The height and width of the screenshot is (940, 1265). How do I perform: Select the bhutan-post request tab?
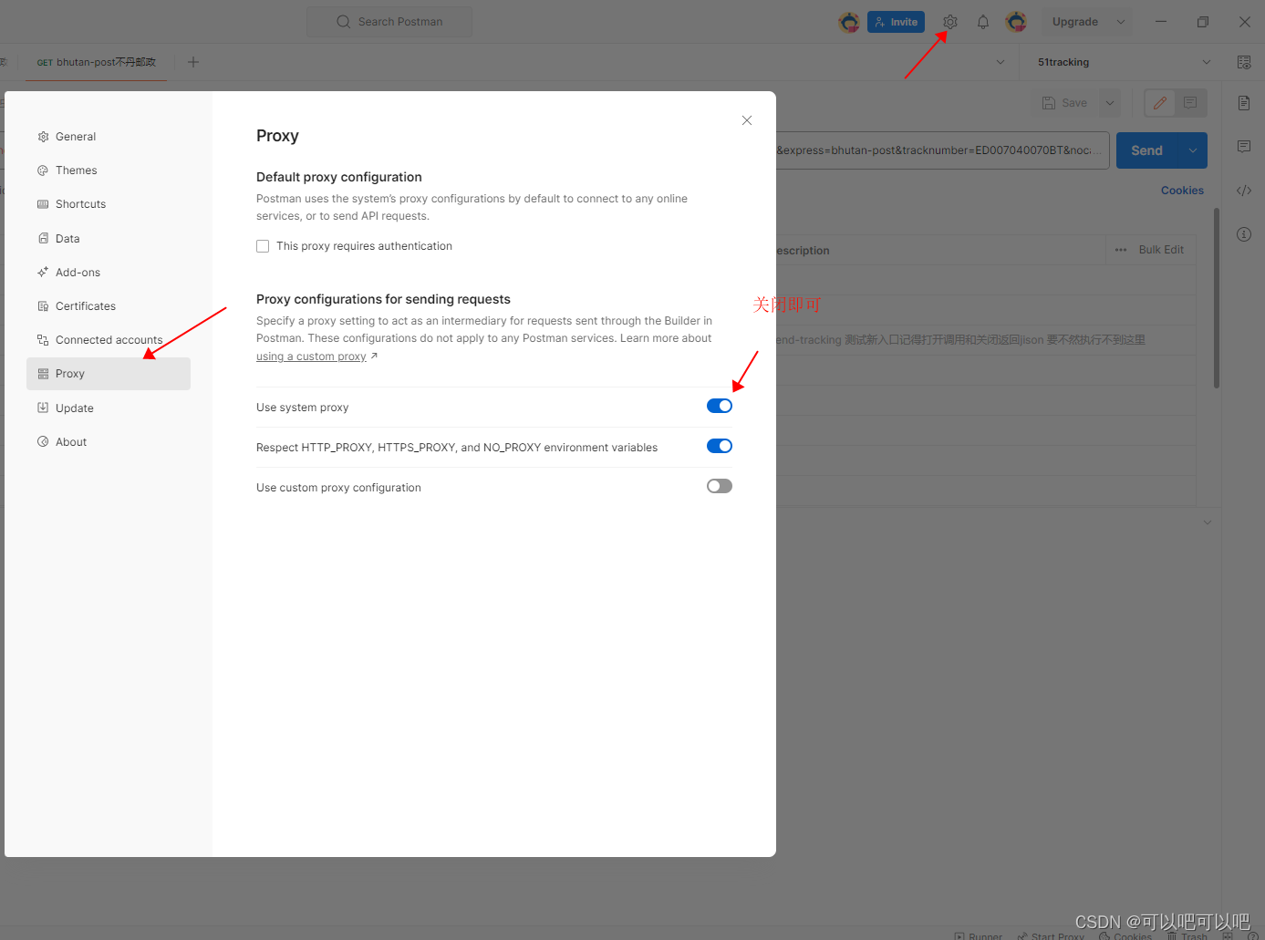point(96,62)
